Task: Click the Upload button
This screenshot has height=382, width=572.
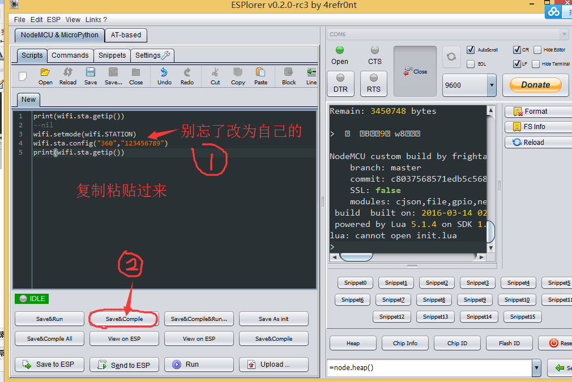Action: coord(274,364)
